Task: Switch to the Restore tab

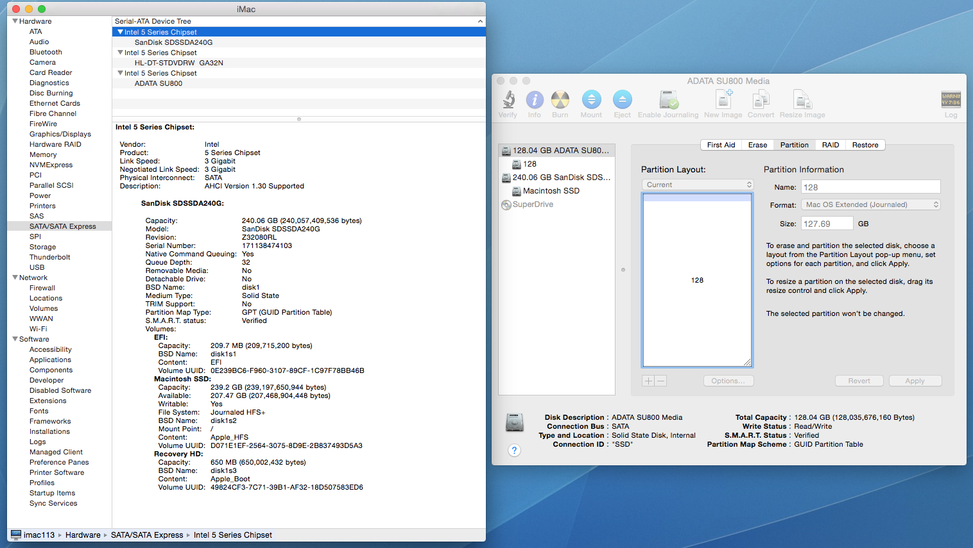Action: [x=865, y=145]
